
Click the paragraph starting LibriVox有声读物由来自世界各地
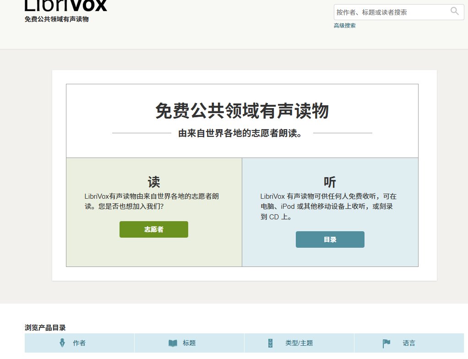pyautogui.click(x=152, y=201)
